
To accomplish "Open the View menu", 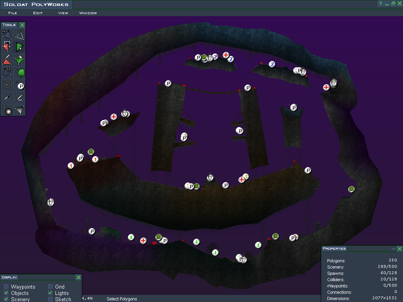I will [63, 13].
